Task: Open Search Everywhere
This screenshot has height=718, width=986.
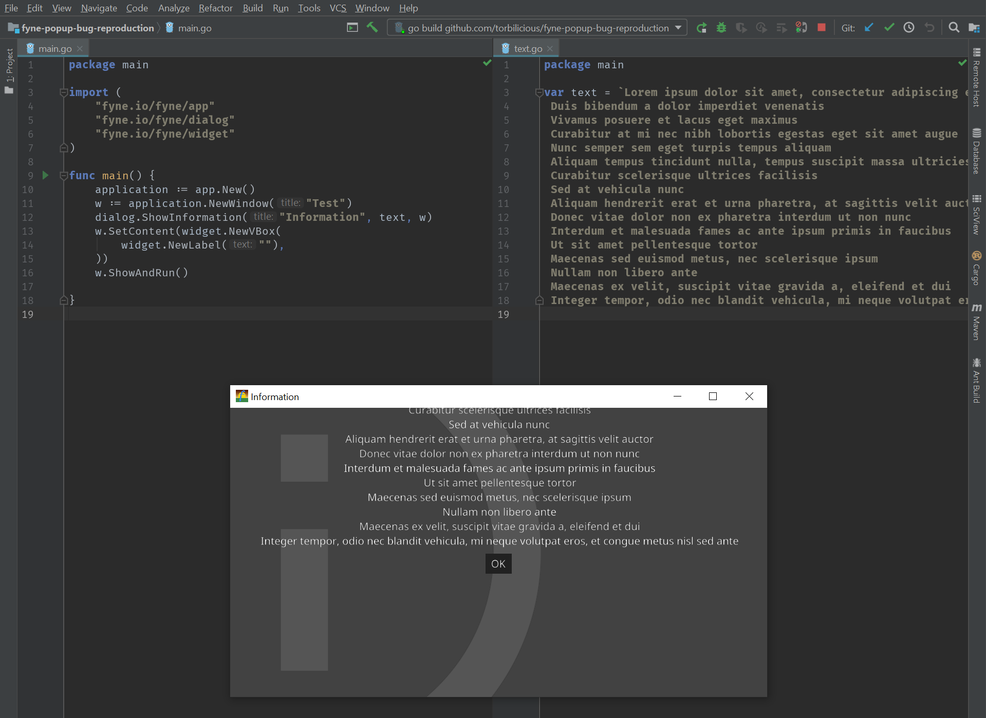Action: pyautogui.click(x=954, y=27)
